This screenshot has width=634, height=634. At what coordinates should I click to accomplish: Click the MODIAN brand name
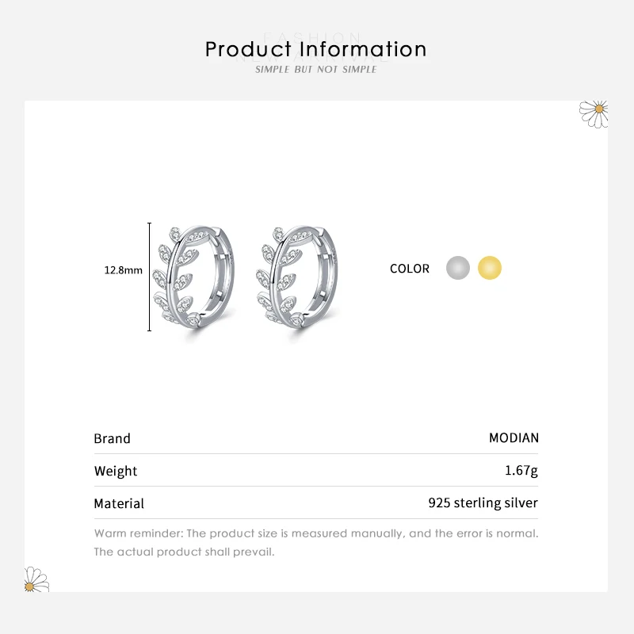(x=514, y=438)
